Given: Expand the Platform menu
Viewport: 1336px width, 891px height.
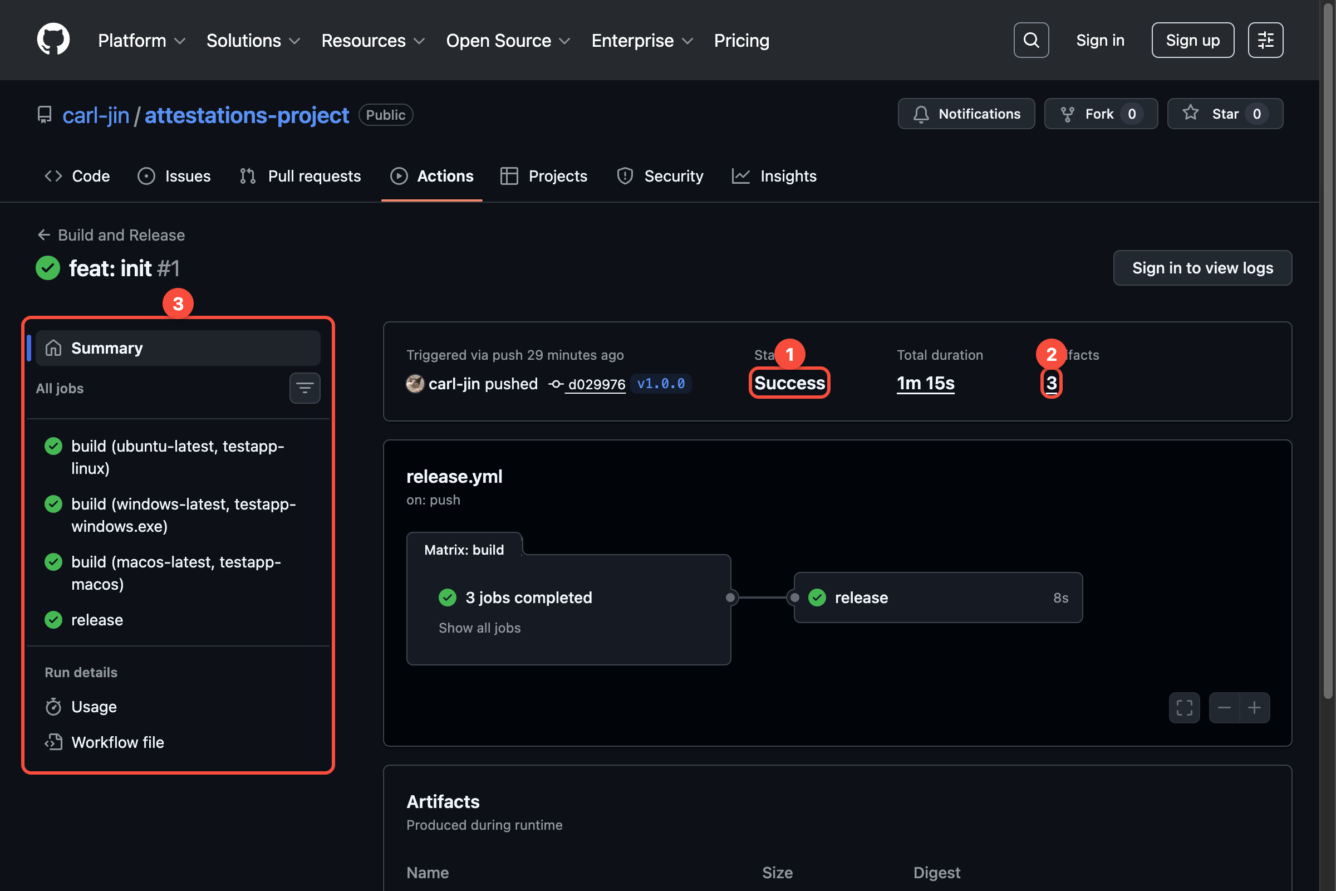Looking at the screenshot, I should coord(141,40).
